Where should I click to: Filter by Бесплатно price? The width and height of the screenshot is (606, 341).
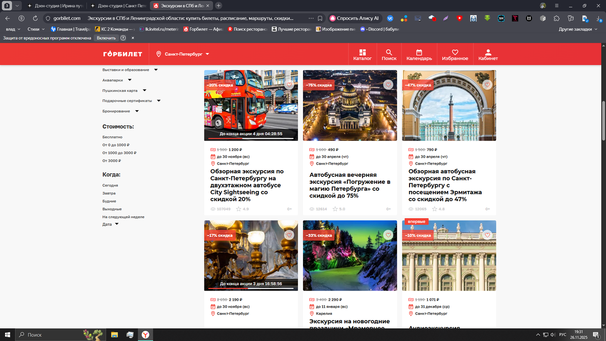pos(112,137)
